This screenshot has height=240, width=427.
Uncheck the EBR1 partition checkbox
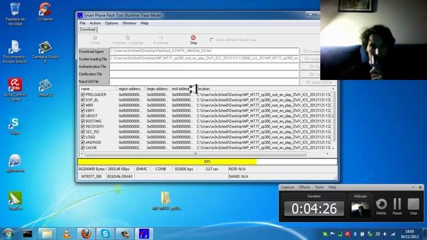pyautogui.click(x=83, y=111)
